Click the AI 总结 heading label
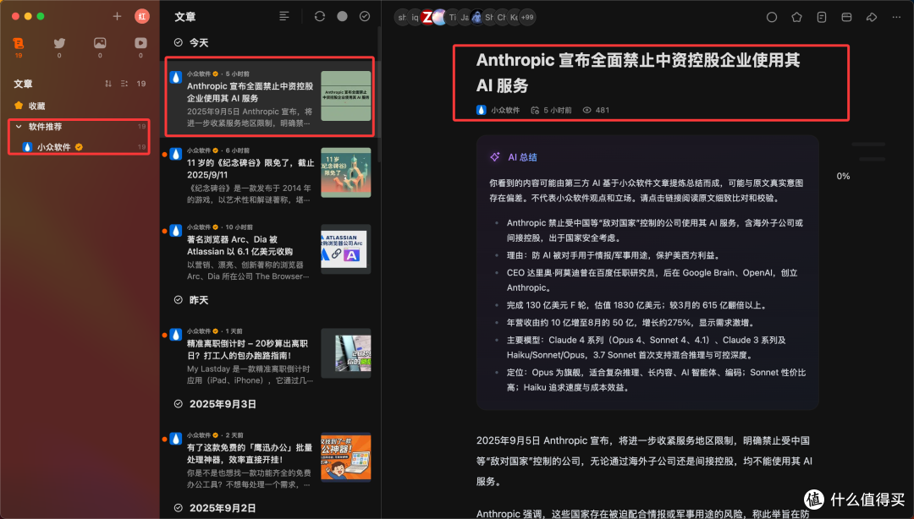Viewport: 914px width, 519px height. click(x=522, y=157)
